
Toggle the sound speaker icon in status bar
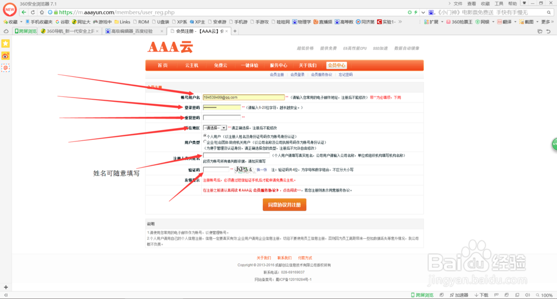pyautogui.click(x=527, y=295)
